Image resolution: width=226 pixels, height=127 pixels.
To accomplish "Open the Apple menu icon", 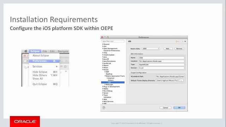I will click(x=26, y=51).
